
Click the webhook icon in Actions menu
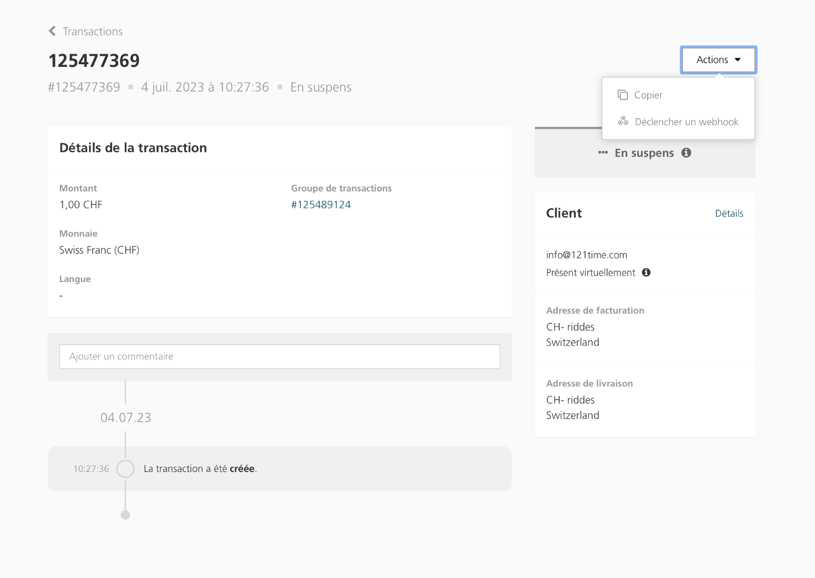tap(623, 121)
